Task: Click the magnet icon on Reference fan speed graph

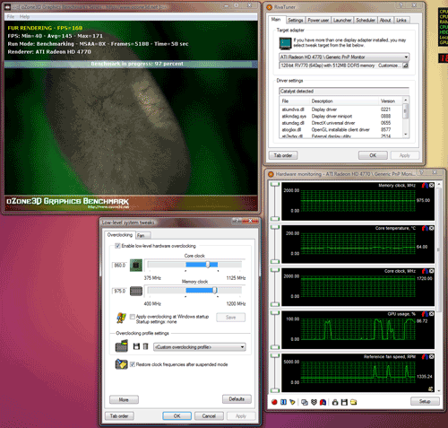Action: 425,356
